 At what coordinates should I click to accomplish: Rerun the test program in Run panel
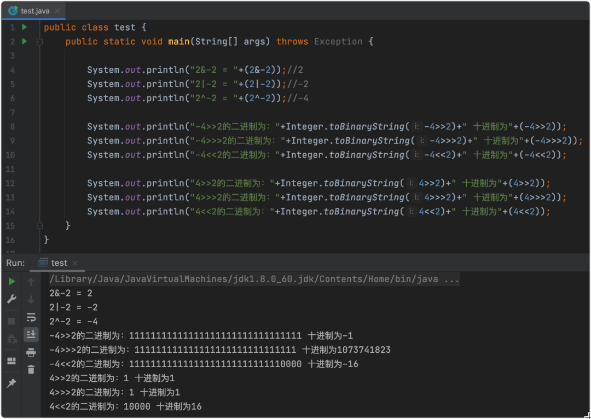click(11, 282)
